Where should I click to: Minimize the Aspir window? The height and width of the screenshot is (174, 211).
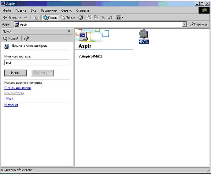coord(197,4)
